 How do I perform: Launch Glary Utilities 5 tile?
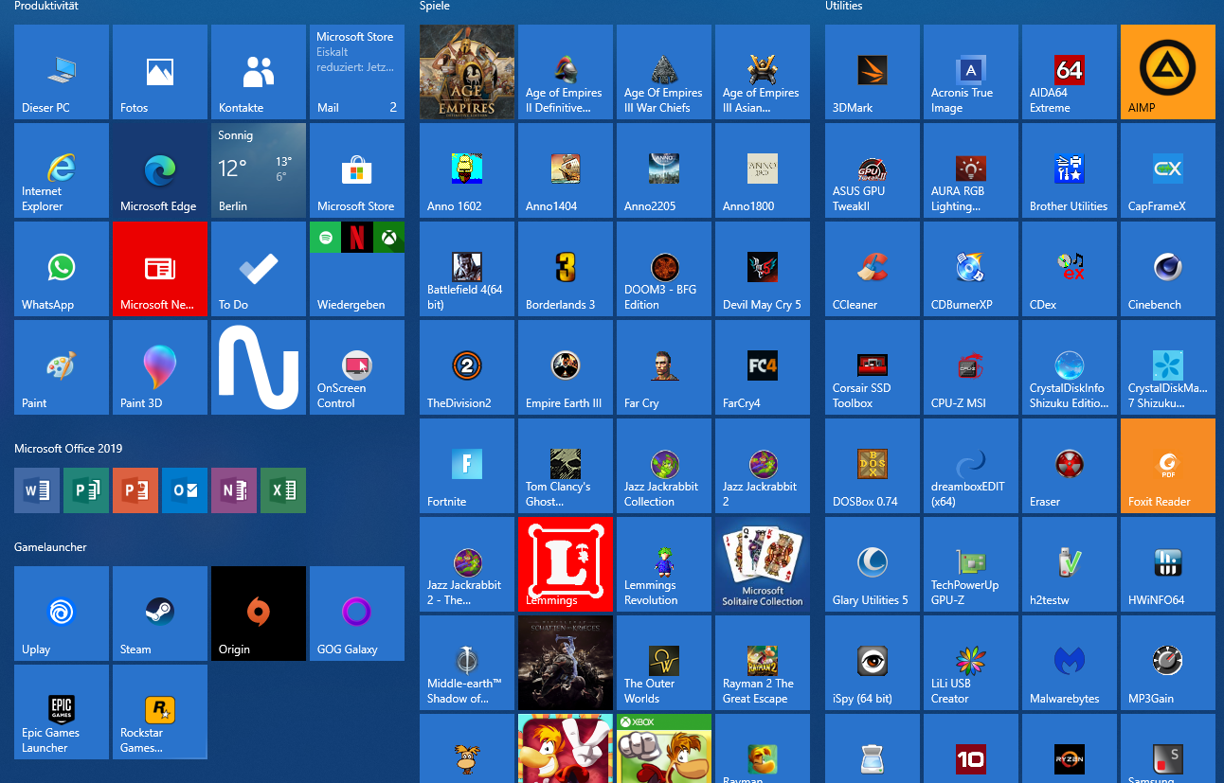873,564
